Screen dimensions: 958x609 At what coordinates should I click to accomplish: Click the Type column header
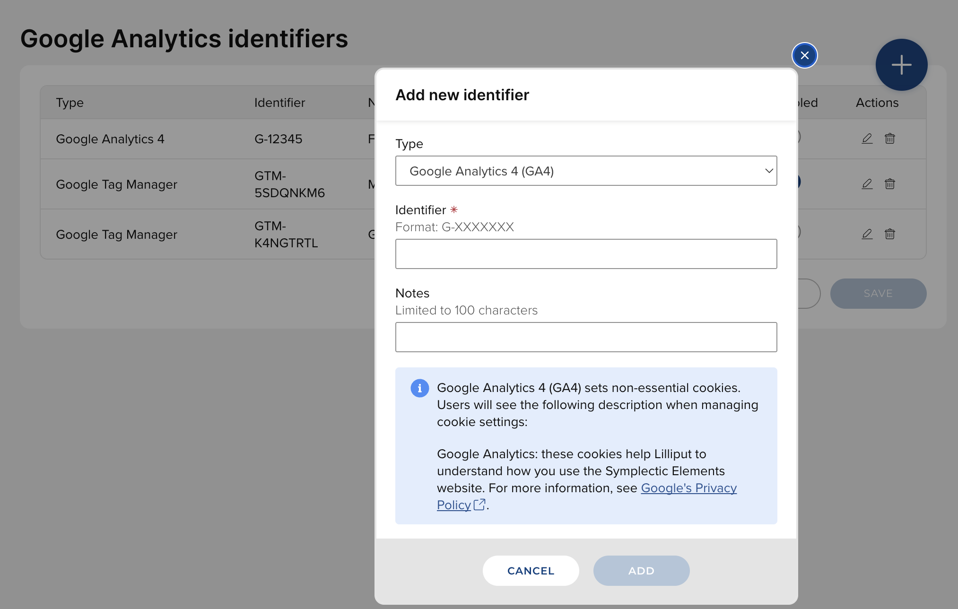70,103
